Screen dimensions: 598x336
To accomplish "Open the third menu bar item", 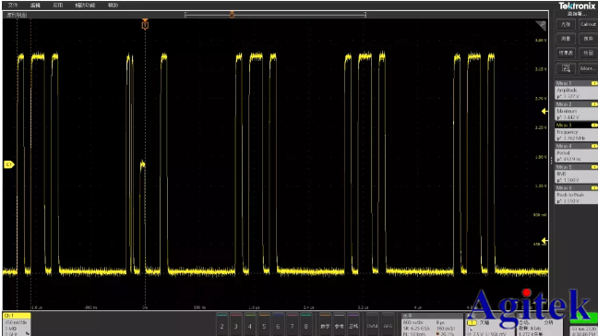I will 57,5.
